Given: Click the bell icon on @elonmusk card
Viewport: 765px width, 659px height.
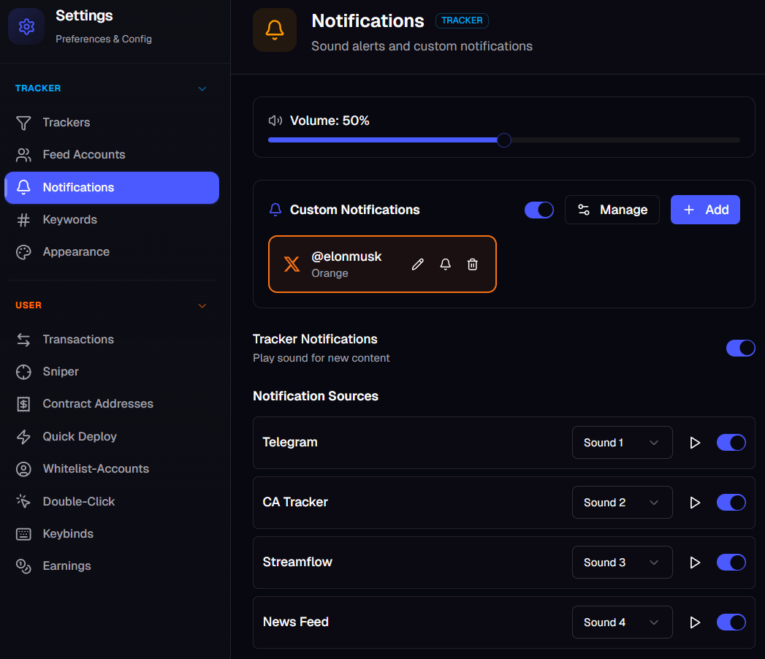Looking at the screenshot, I should click(x=446, y=264).
